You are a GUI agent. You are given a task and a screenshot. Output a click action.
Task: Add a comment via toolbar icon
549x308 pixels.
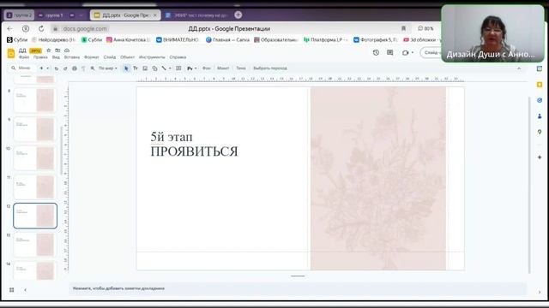[x=178, y=68]
